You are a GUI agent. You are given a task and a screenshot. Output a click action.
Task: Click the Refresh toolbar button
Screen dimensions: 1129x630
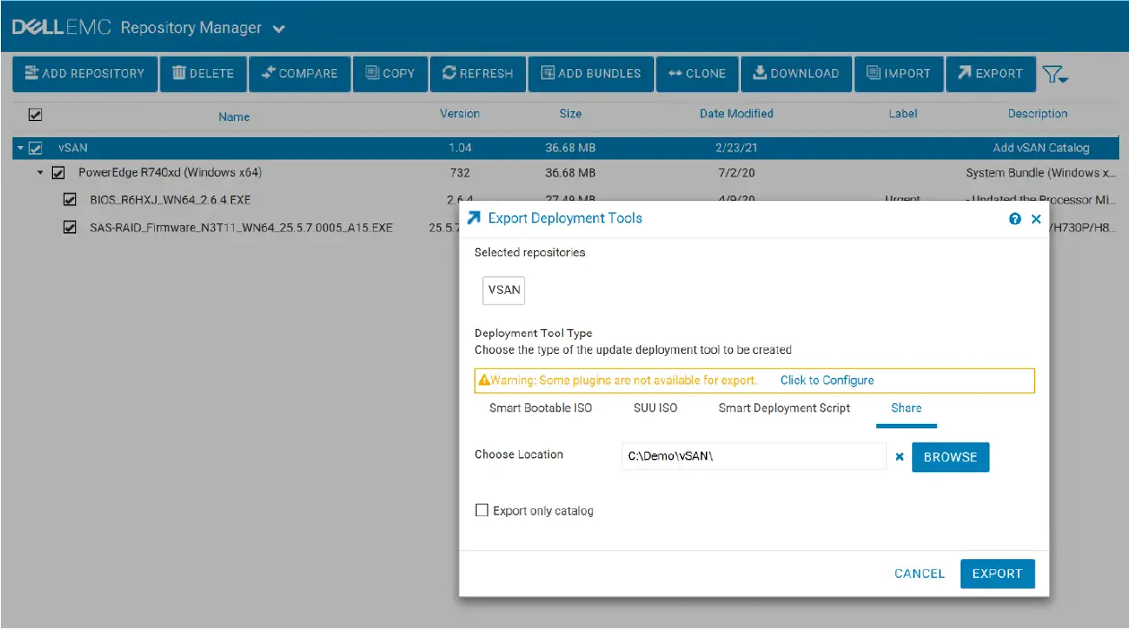pos(478,73)
